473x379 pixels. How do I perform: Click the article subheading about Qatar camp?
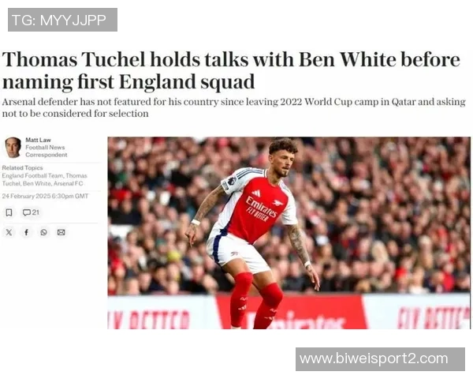(234, 107)
